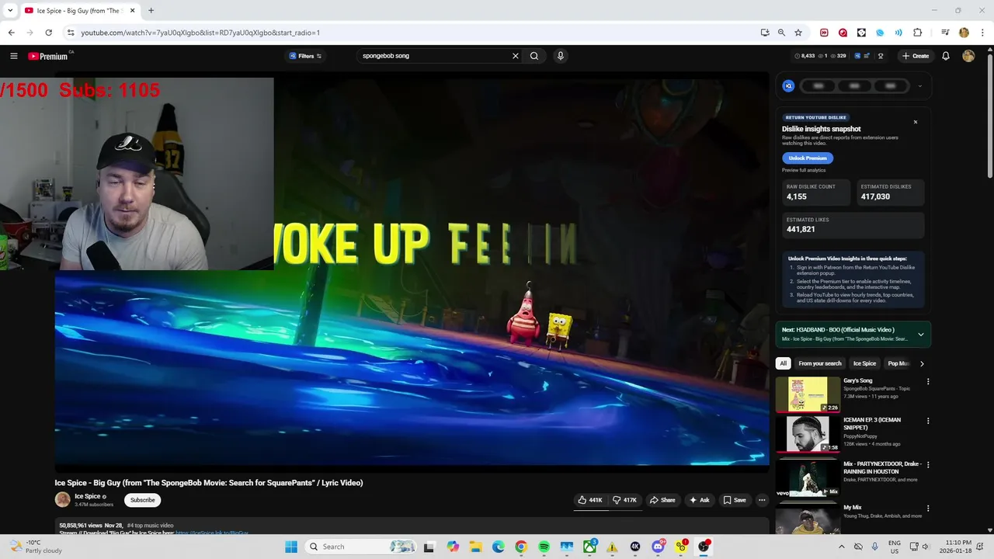Screen dimensions: 994x559
Task: Click the Ice Spice channel avatar
Action: click(x=62, y=500)
